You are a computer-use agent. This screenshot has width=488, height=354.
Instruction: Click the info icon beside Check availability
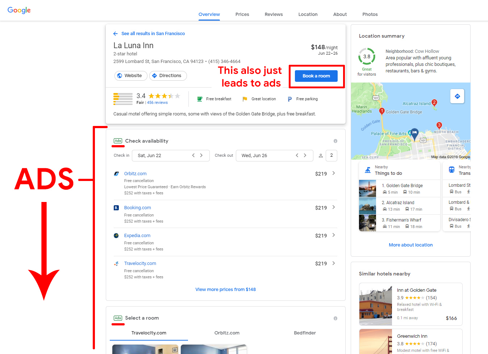(335, 141)
